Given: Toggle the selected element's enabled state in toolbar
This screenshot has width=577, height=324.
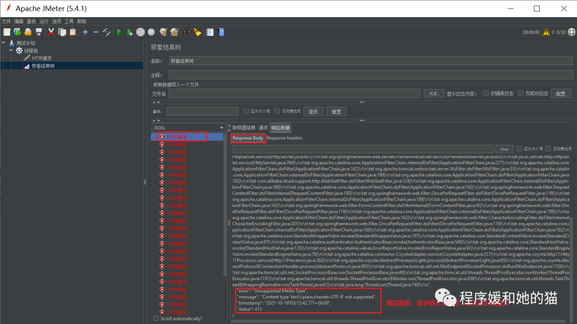Looking at the screenshot, I should pos(107,32).
